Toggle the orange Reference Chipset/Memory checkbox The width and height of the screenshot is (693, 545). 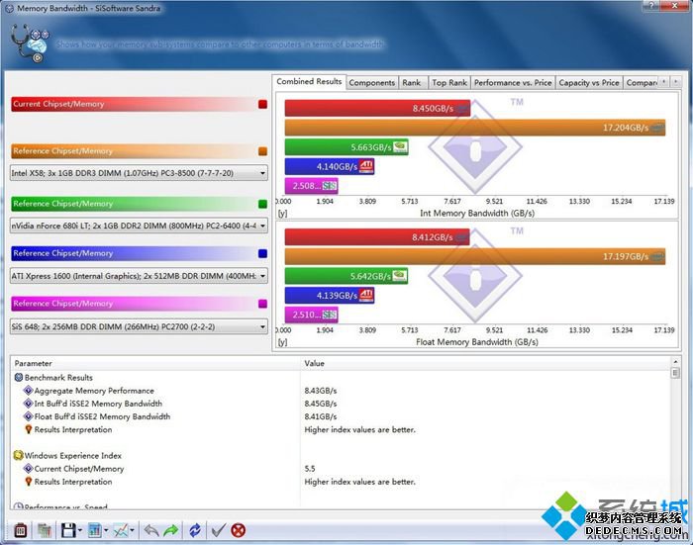[262, 151]
